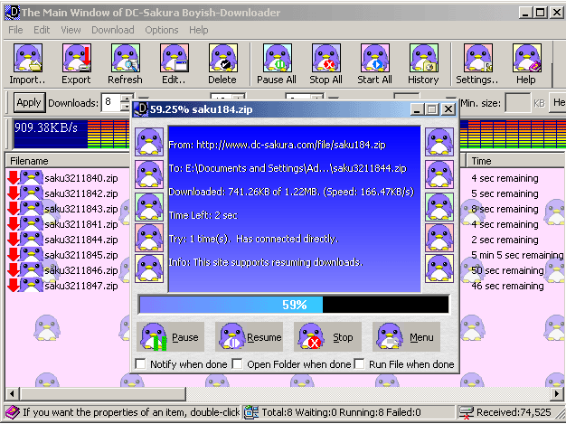Click the 909.38KB/s speed display

(x=46, y=127)
